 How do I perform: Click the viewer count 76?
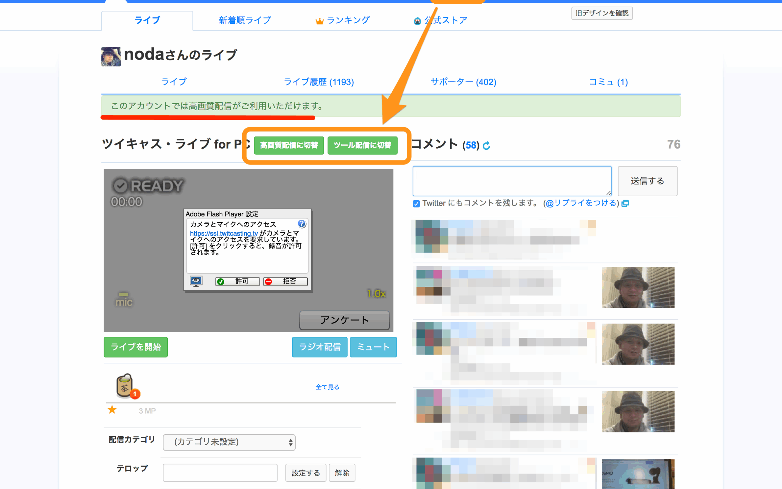pyautogui.click(x=674, y=145)
